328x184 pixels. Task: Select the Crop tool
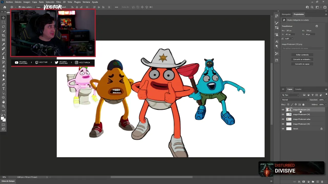point(4,36)
